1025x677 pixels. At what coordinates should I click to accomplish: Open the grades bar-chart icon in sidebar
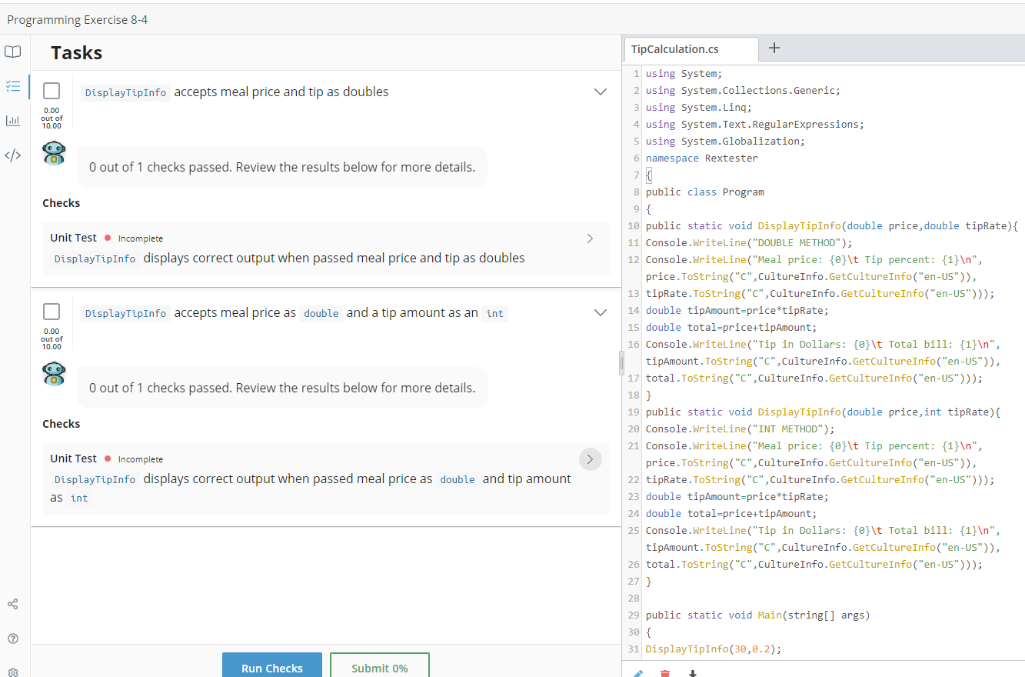pos(12,120)
